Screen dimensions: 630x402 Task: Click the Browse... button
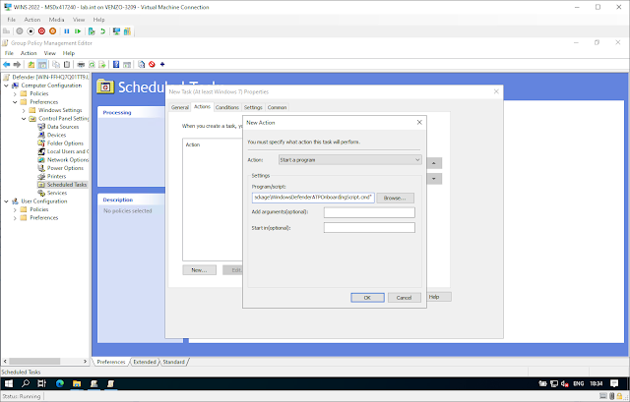pyautogui.click(x=395, y=198)
